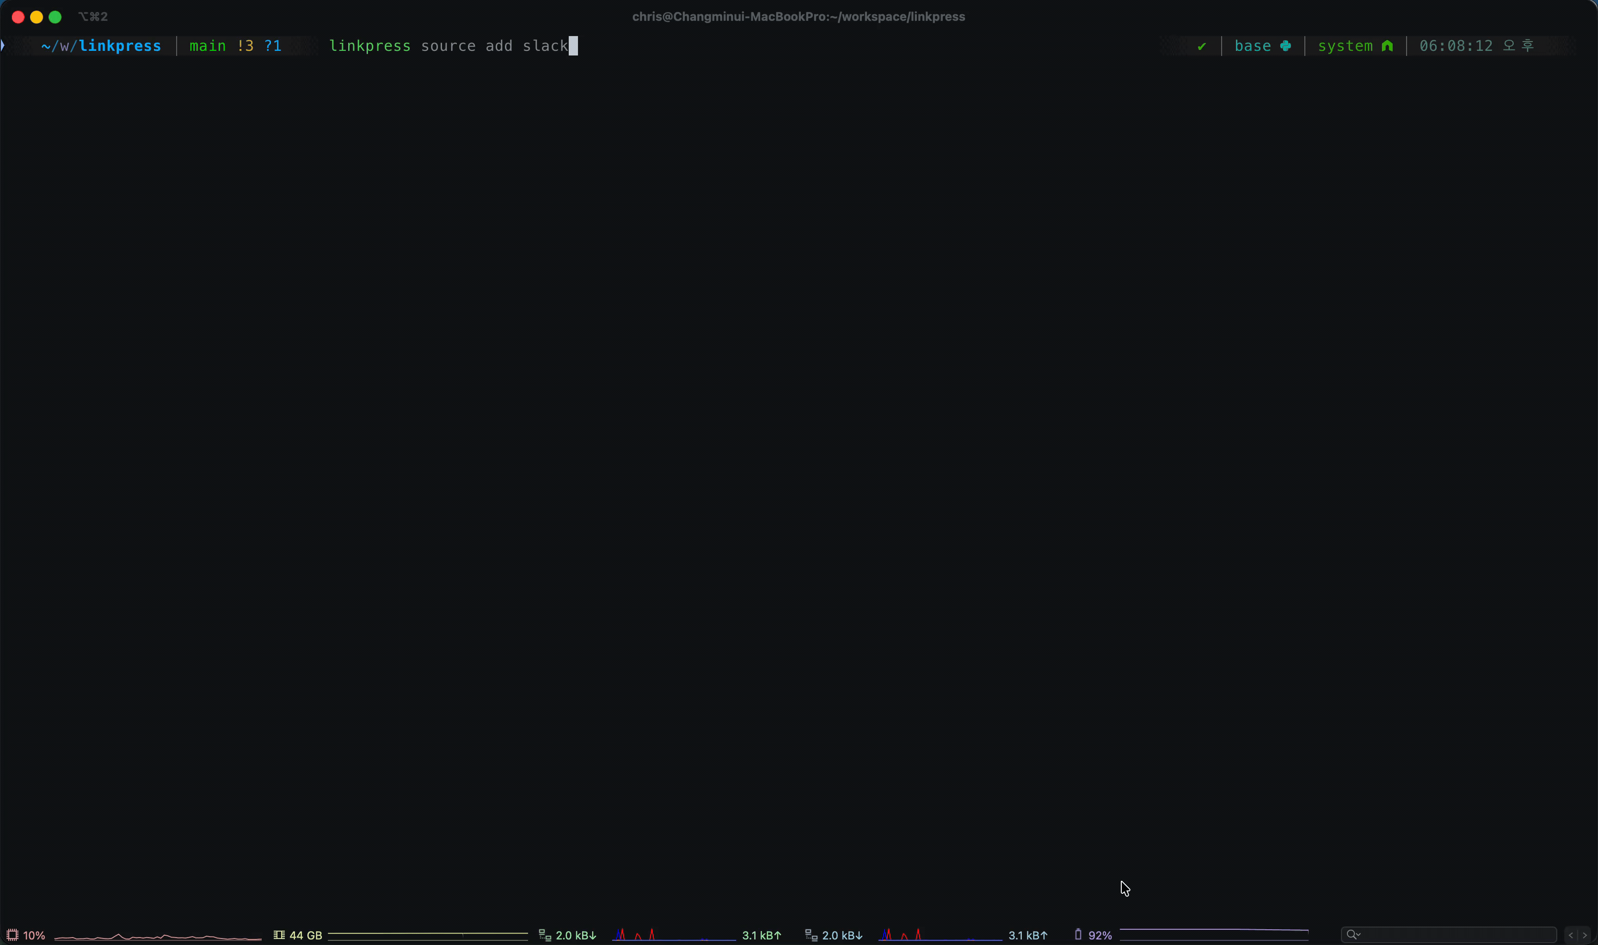Zoom the terminal with the green button
The height and width of the screenshot is (945, 1598).
[x=55, y=17]
